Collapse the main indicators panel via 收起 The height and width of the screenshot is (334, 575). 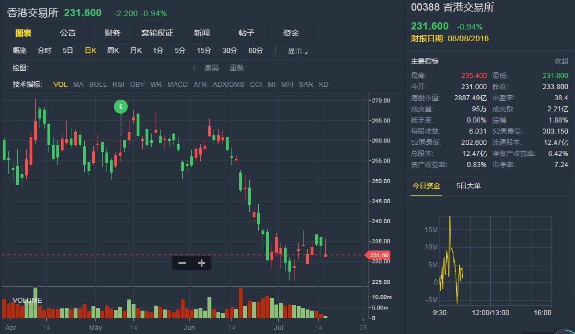click(561, 61)
